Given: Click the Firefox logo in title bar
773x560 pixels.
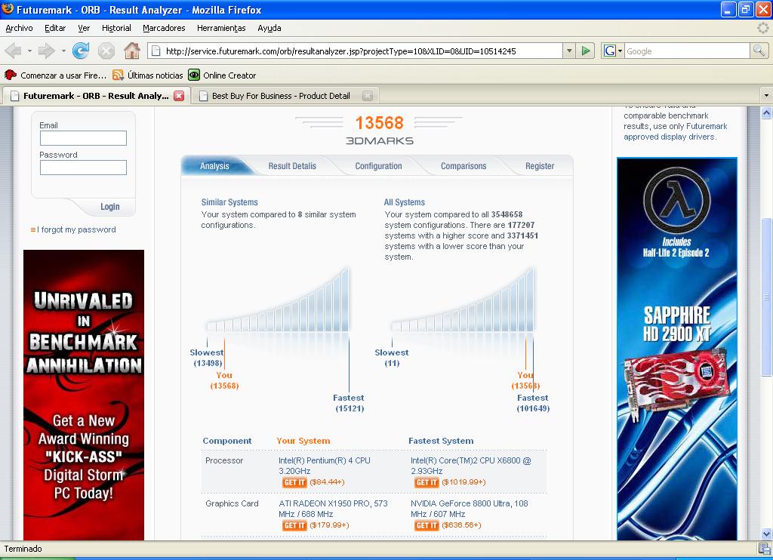Looking at the screenshot, I should tap(8, 9).
